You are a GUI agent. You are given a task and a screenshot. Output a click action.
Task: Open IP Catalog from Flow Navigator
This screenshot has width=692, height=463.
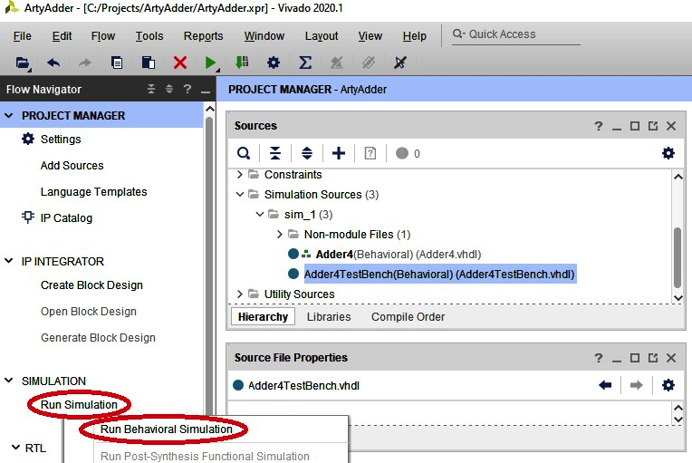point(66,218)
